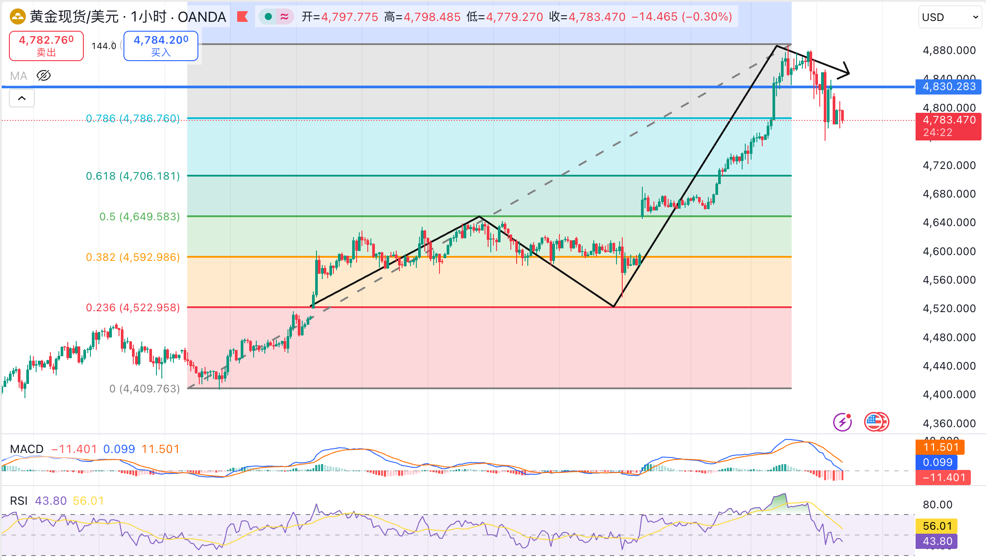Open the USD currency dropdown

coord(949,17)
